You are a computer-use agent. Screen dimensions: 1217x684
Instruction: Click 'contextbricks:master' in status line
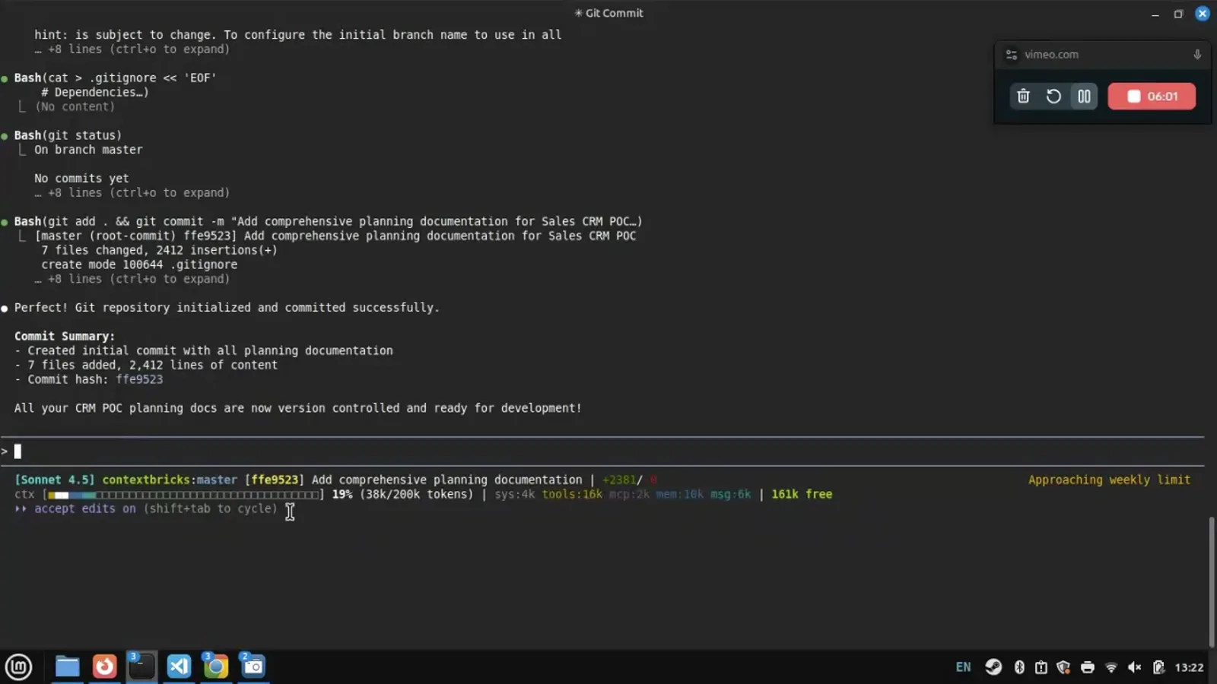(x=170, y=480)
